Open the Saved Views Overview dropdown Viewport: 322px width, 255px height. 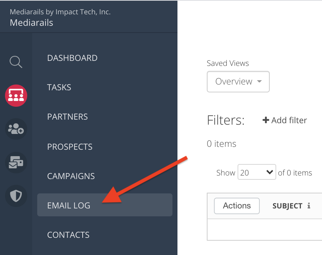[x=238, y=82]
